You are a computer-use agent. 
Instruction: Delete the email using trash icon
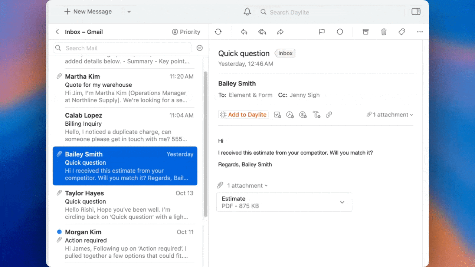tap(384, 32)
